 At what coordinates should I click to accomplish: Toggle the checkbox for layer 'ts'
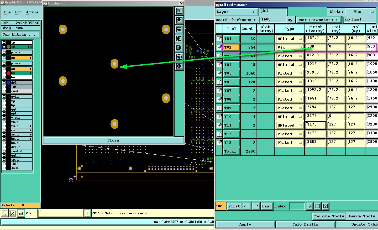point(4,47)
